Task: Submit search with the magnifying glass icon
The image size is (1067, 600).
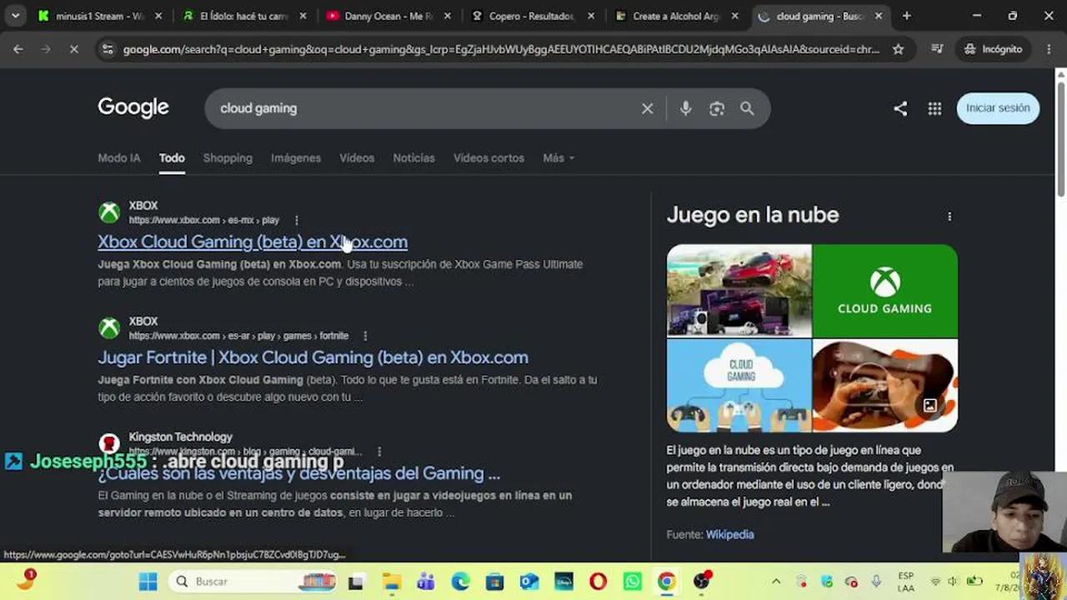Action: [747, 108]
